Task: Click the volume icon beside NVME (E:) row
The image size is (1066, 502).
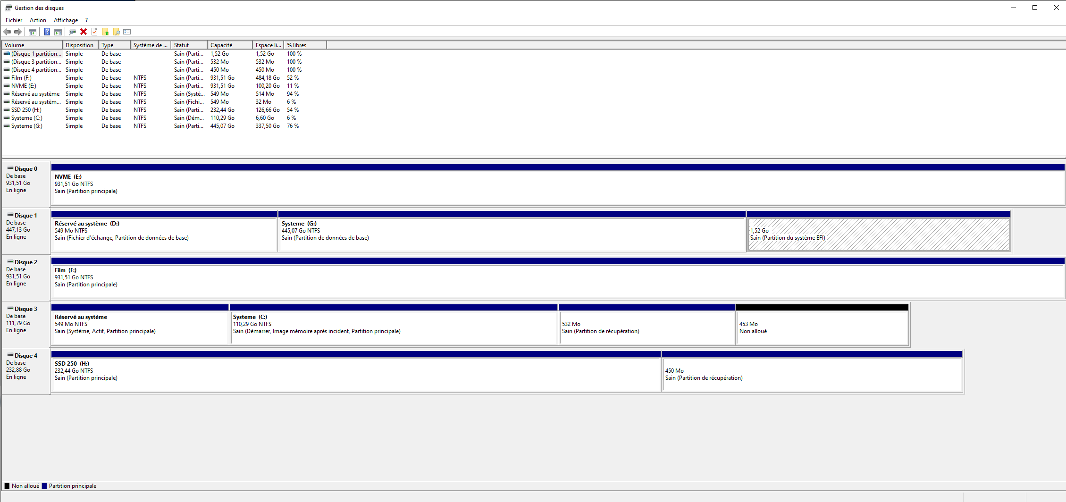Action: tap(7, 86)
